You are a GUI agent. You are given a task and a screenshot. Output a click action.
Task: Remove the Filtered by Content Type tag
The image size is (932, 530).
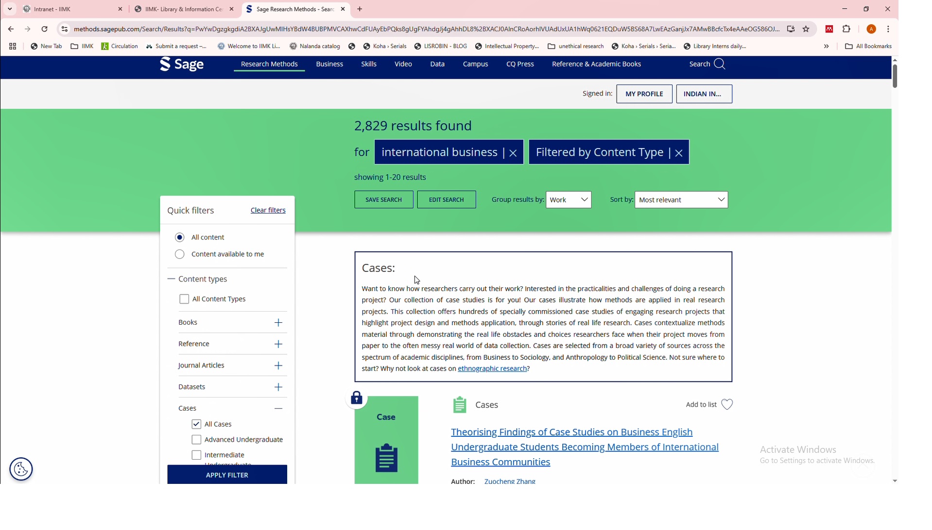[679, 153]
